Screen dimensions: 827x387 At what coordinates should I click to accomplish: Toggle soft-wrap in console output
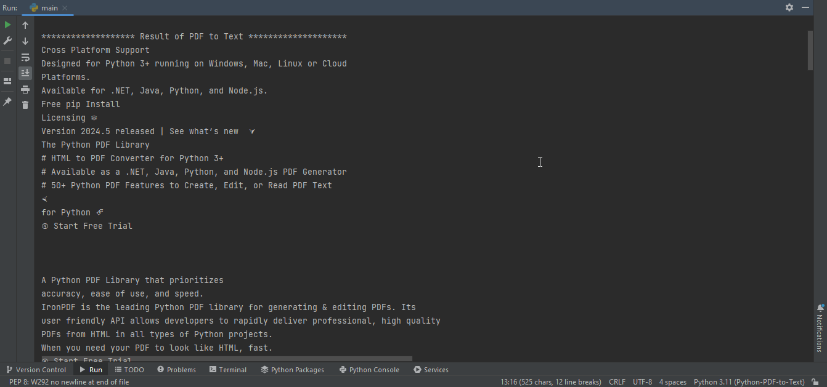click(25, 57)
